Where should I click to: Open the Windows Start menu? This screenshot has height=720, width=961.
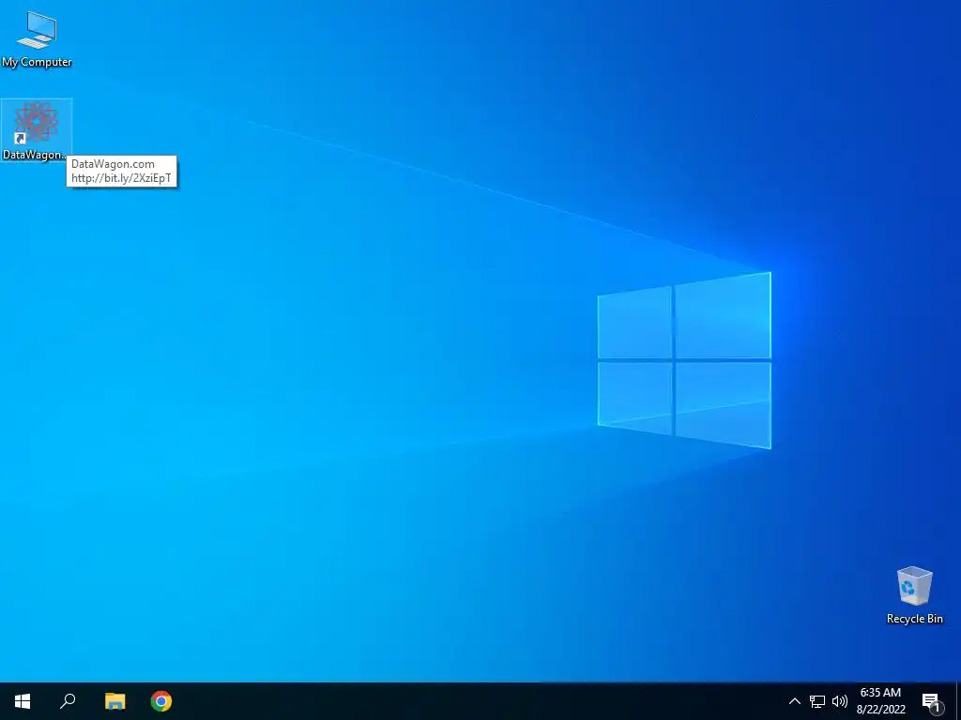pyautogui.click(x=23, y=701)
